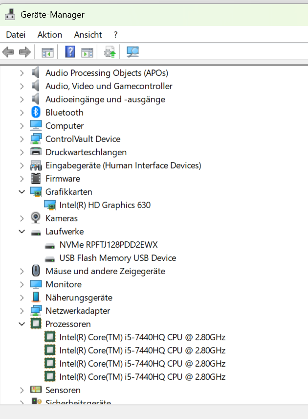Click the Sensoren category icon
308x419 pixels.
click(36, 389)
